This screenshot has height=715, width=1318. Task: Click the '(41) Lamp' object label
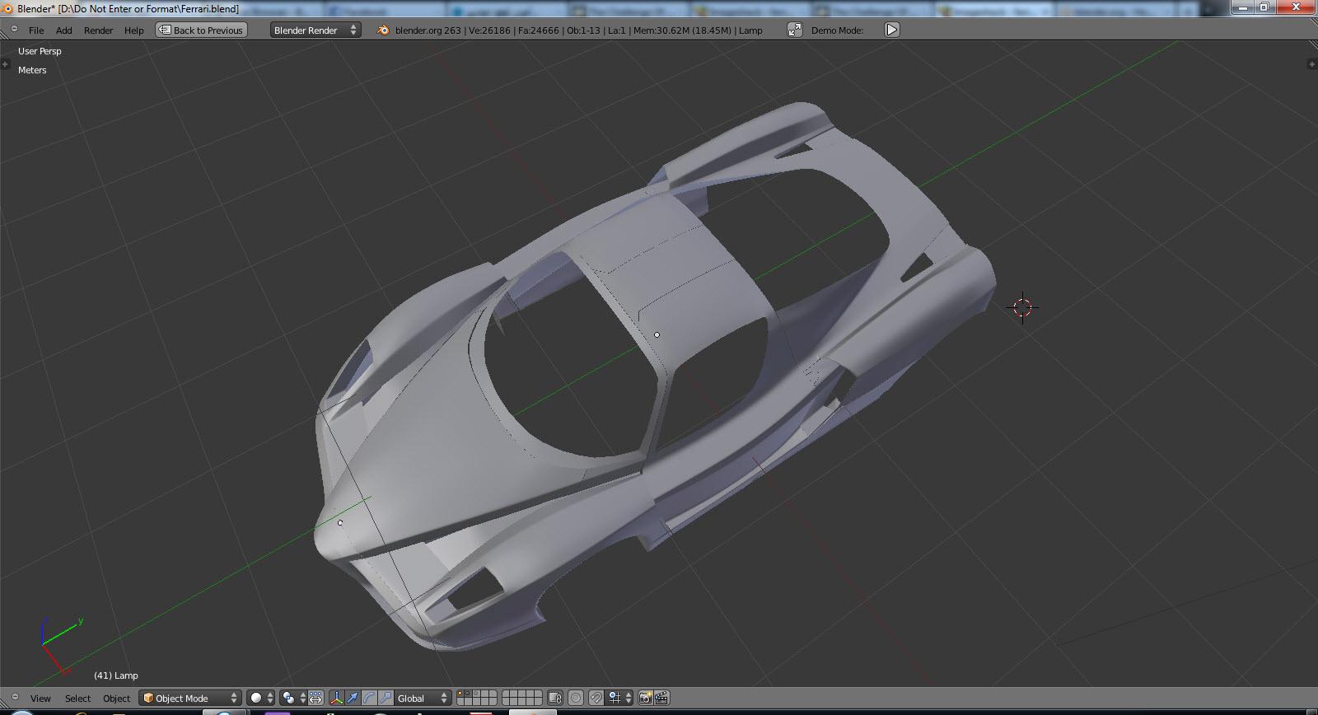(116, 675)
